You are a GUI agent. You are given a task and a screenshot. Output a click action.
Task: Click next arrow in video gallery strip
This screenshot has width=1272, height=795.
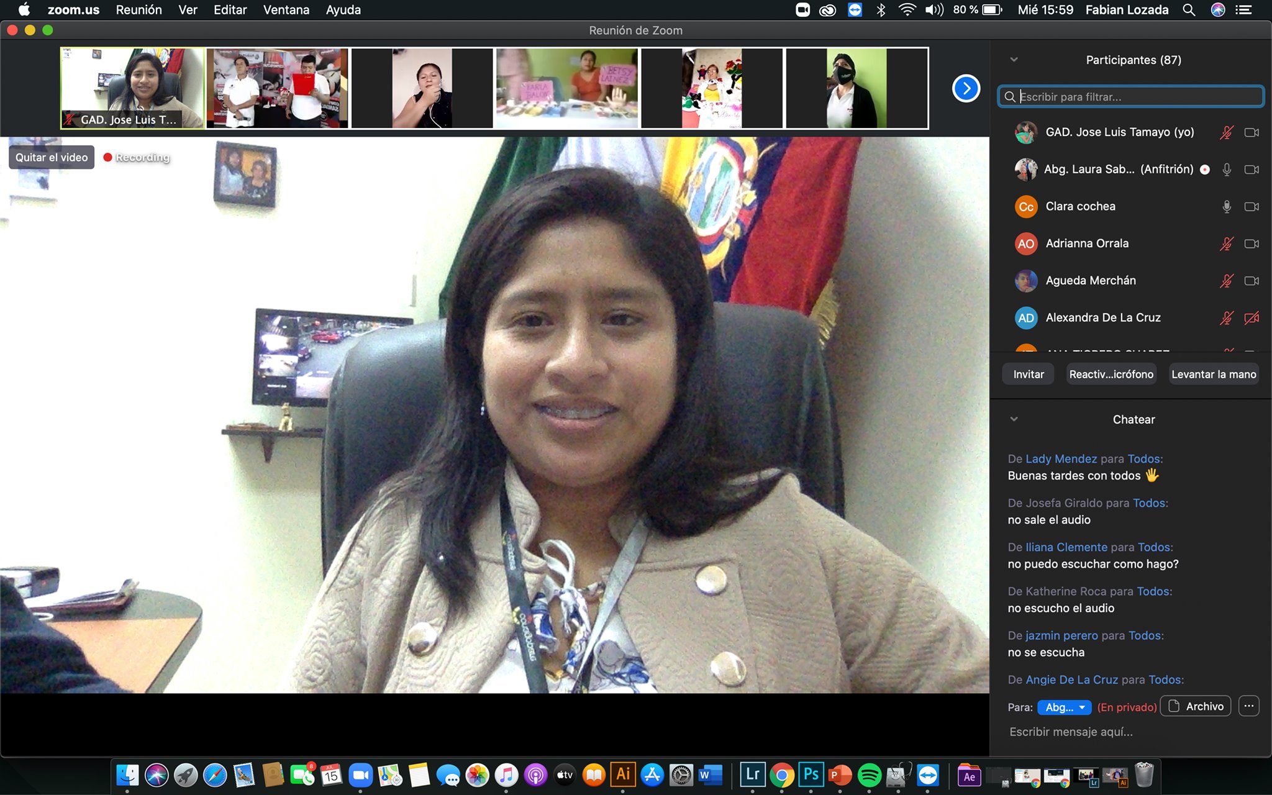click(966, 88)
